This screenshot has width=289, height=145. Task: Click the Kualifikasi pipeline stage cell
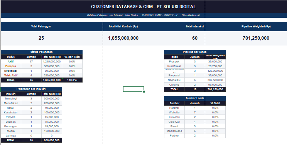click(x=174, y=66)
